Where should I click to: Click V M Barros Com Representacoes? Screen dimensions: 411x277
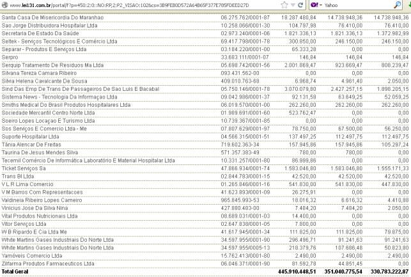(42, 192)
